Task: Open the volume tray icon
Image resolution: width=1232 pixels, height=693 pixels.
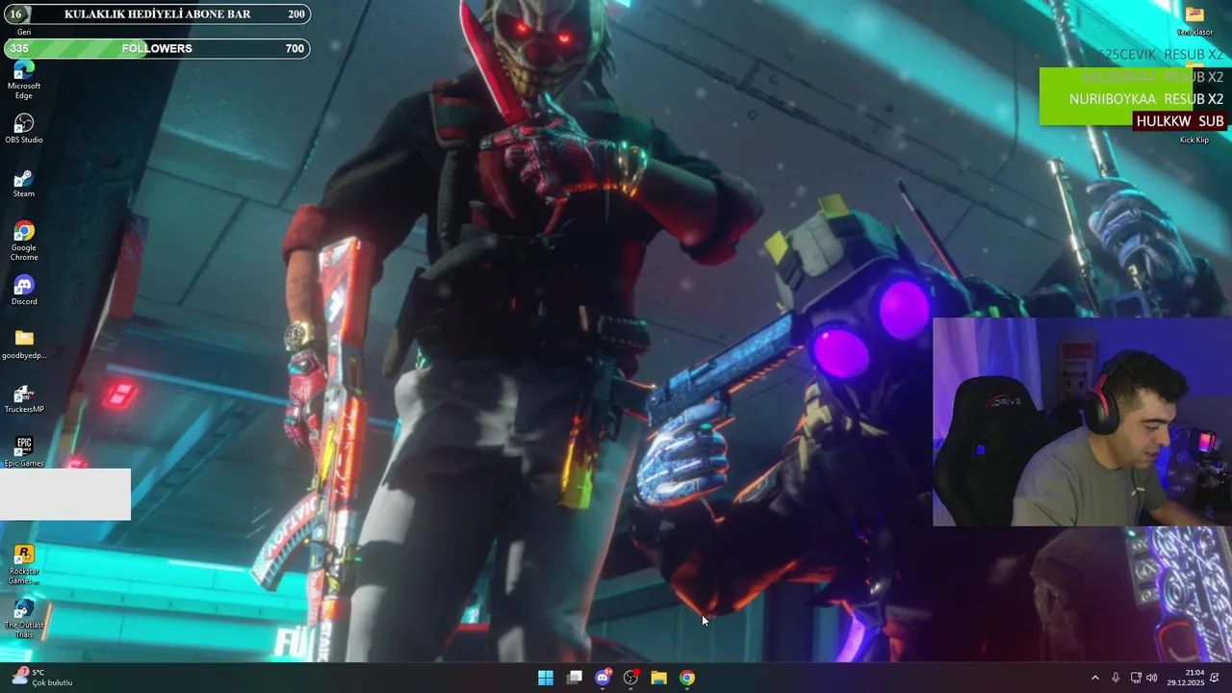Action: pos(1152,678)
